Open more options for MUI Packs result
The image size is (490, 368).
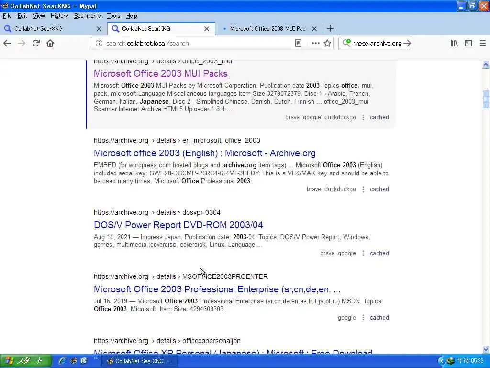pyautogui.click(x=363, y=117)
